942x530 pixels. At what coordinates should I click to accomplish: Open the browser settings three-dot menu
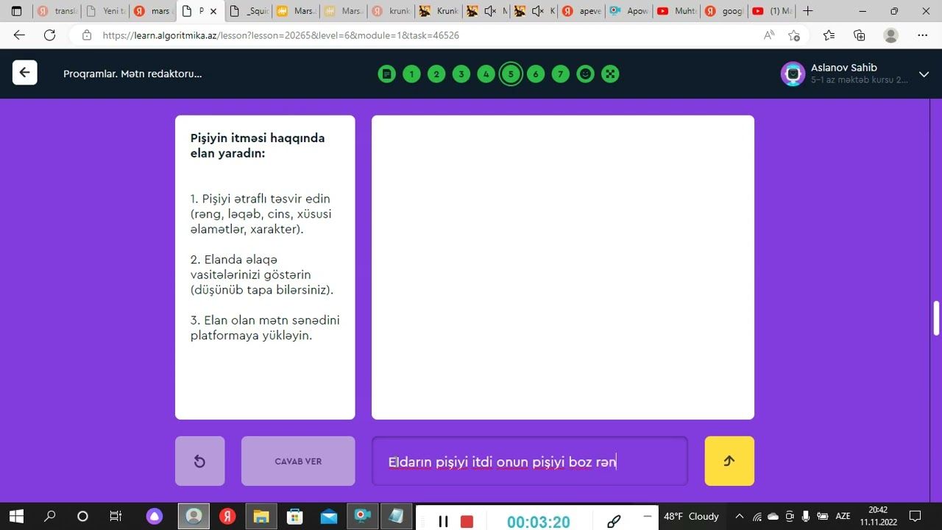click(923, 35)
